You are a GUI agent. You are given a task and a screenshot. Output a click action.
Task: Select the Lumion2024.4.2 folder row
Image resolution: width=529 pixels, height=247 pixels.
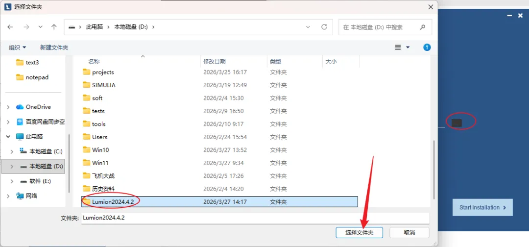tap(219, 201)
